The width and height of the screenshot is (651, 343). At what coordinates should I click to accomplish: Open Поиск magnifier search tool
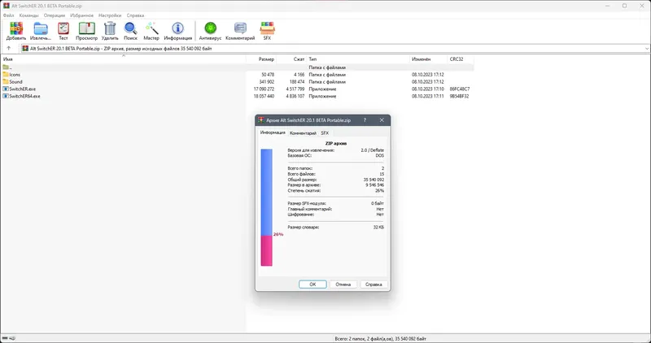click(130, 31)
